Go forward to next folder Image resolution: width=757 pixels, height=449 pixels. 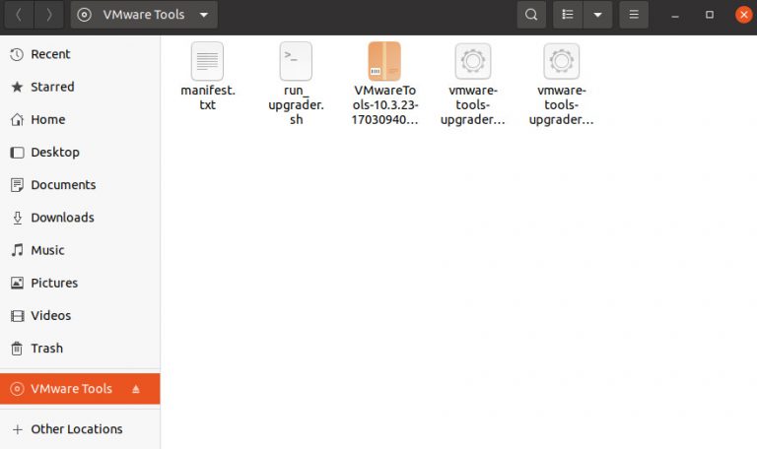49,15
